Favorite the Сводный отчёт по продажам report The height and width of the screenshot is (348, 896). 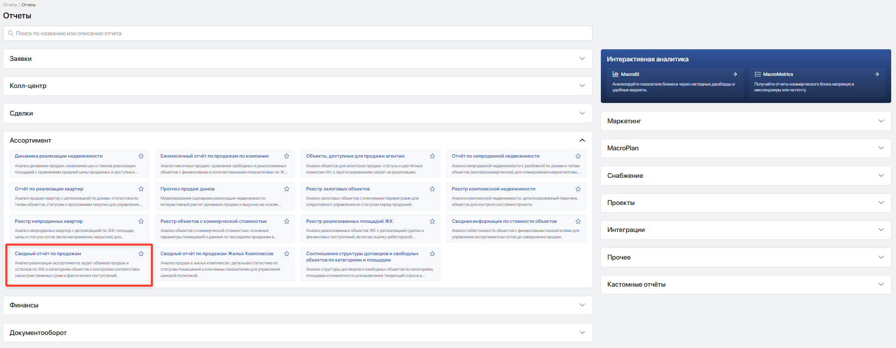click(x=141, y=254)
